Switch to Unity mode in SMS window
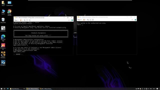The width and height of the screenshot is (160, 90). coord(93,20)
